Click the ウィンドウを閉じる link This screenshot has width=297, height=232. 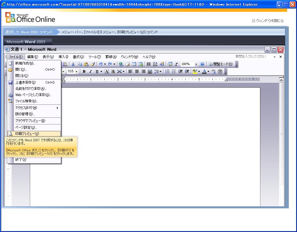(x=268, y=21)
